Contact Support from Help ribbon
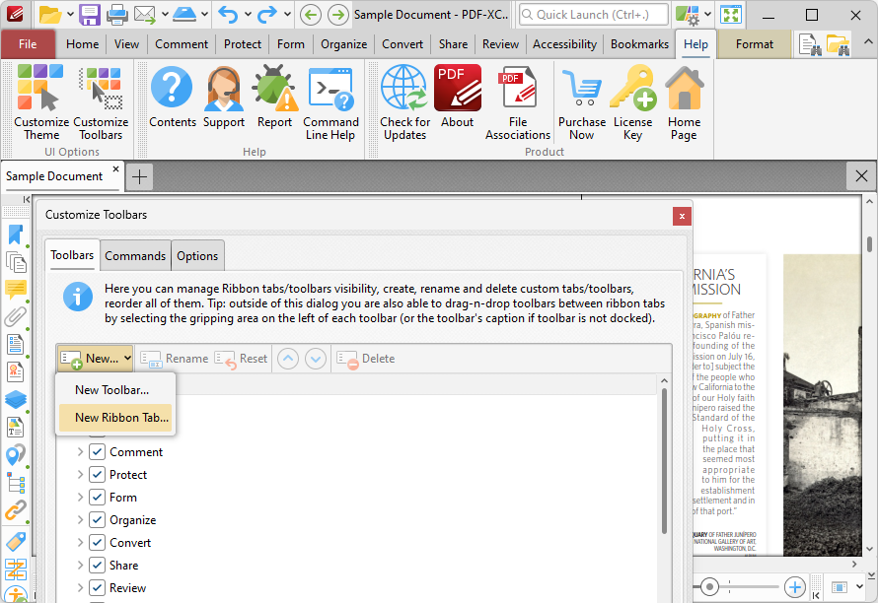878x603 pixels. (x=224, y=97)
